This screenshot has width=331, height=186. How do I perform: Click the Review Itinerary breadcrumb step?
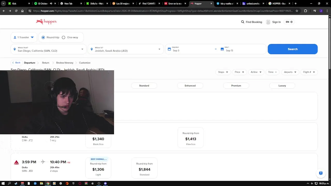click(x=65, y=63)
